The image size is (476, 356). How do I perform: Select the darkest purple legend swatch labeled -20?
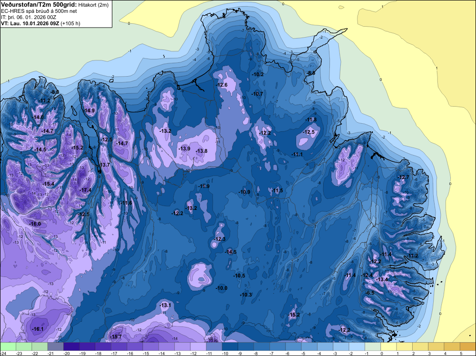(71, 346)
